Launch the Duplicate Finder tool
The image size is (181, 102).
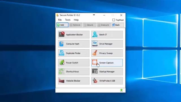(74, 53)
